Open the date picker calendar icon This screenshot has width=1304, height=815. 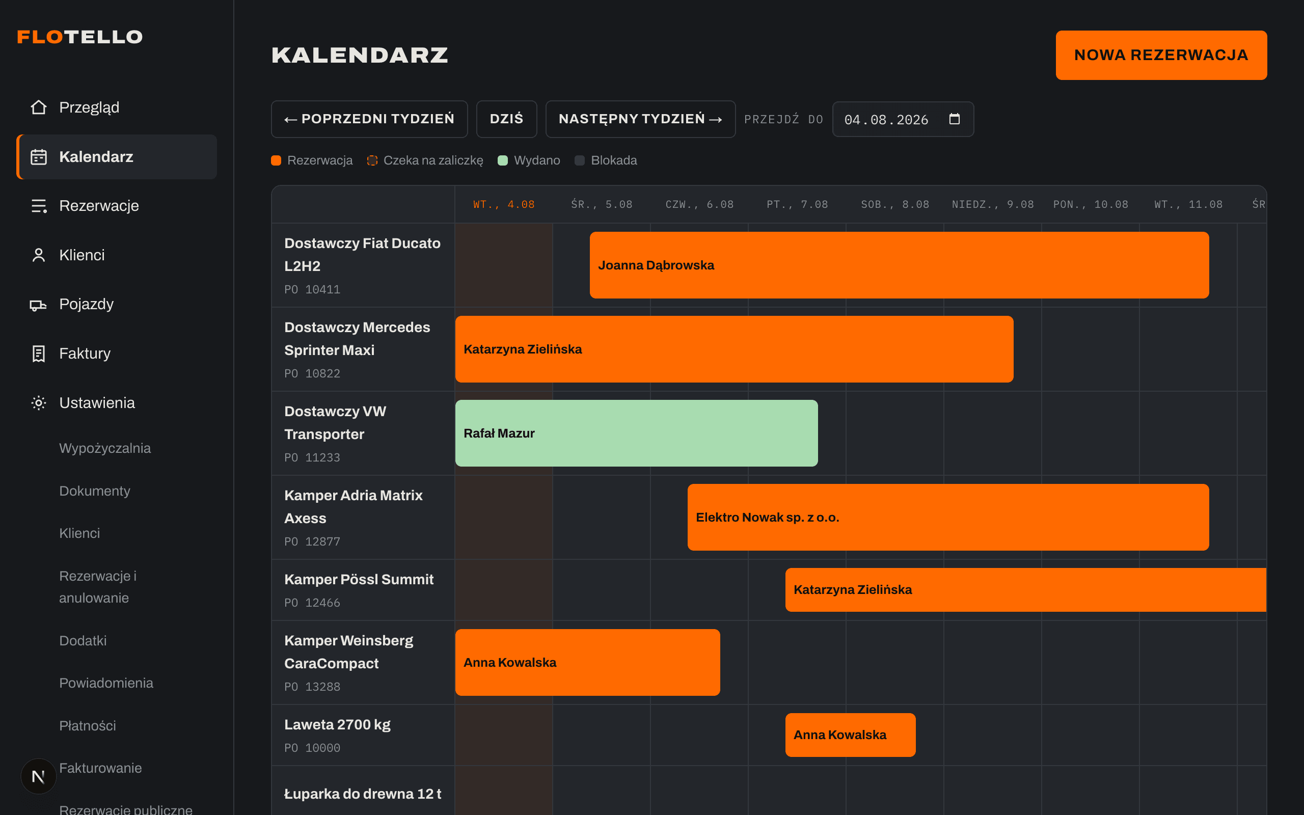[954, 119]
